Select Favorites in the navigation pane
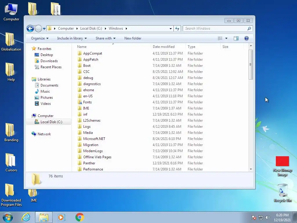297x223 pixels. 44,49
